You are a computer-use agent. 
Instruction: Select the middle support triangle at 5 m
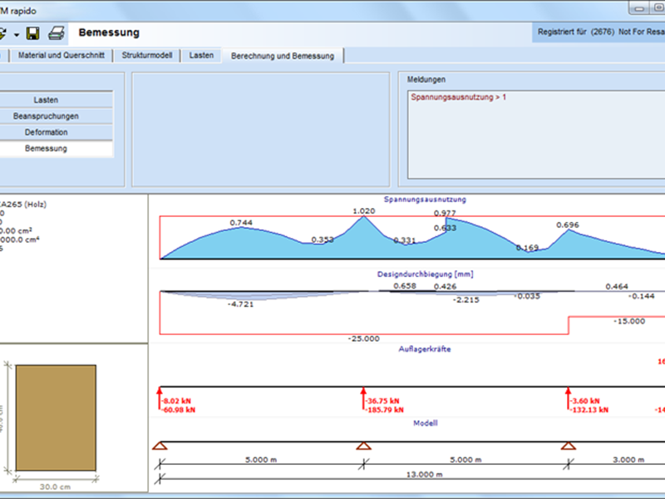coord(363,447)
